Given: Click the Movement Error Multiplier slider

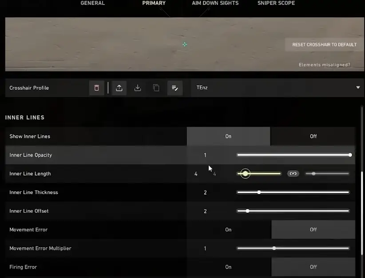Looking at the screenshot, I should 293,248.
